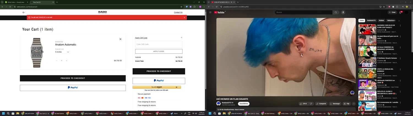Click the Crear button on YouTube
The width and height of the screenshot is (413, 116).
[392, 12]
